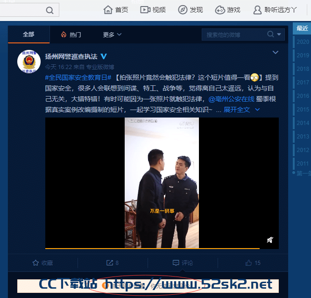Switch to the 全部 tab
Image resolution: width=311 pixels, height=298 pixels.
coord(28,35)
